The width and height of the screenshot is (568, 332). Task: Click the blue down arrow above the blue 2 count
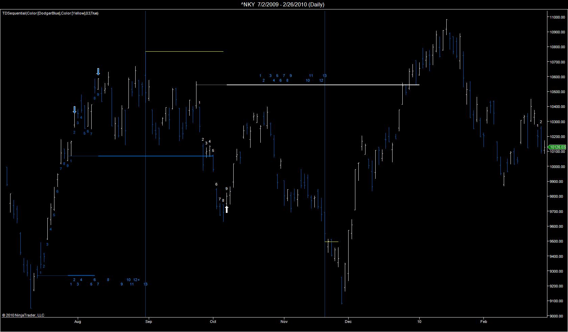(x=74, y=110)
